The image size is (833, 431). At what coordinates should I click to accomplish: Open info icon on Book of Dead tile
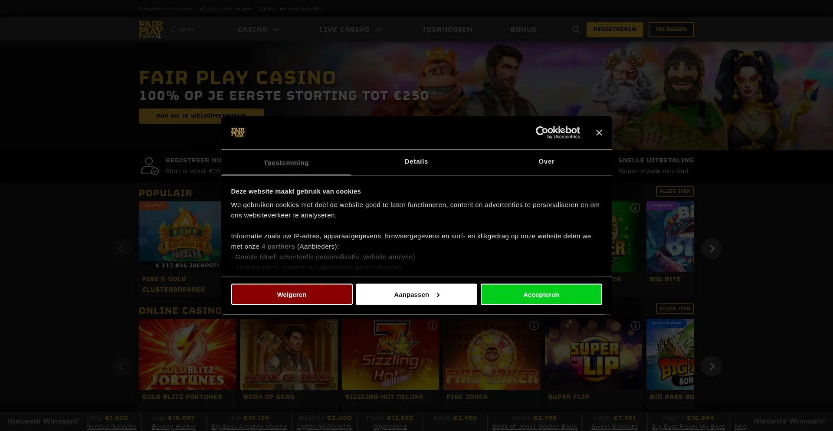coord(331,326)
